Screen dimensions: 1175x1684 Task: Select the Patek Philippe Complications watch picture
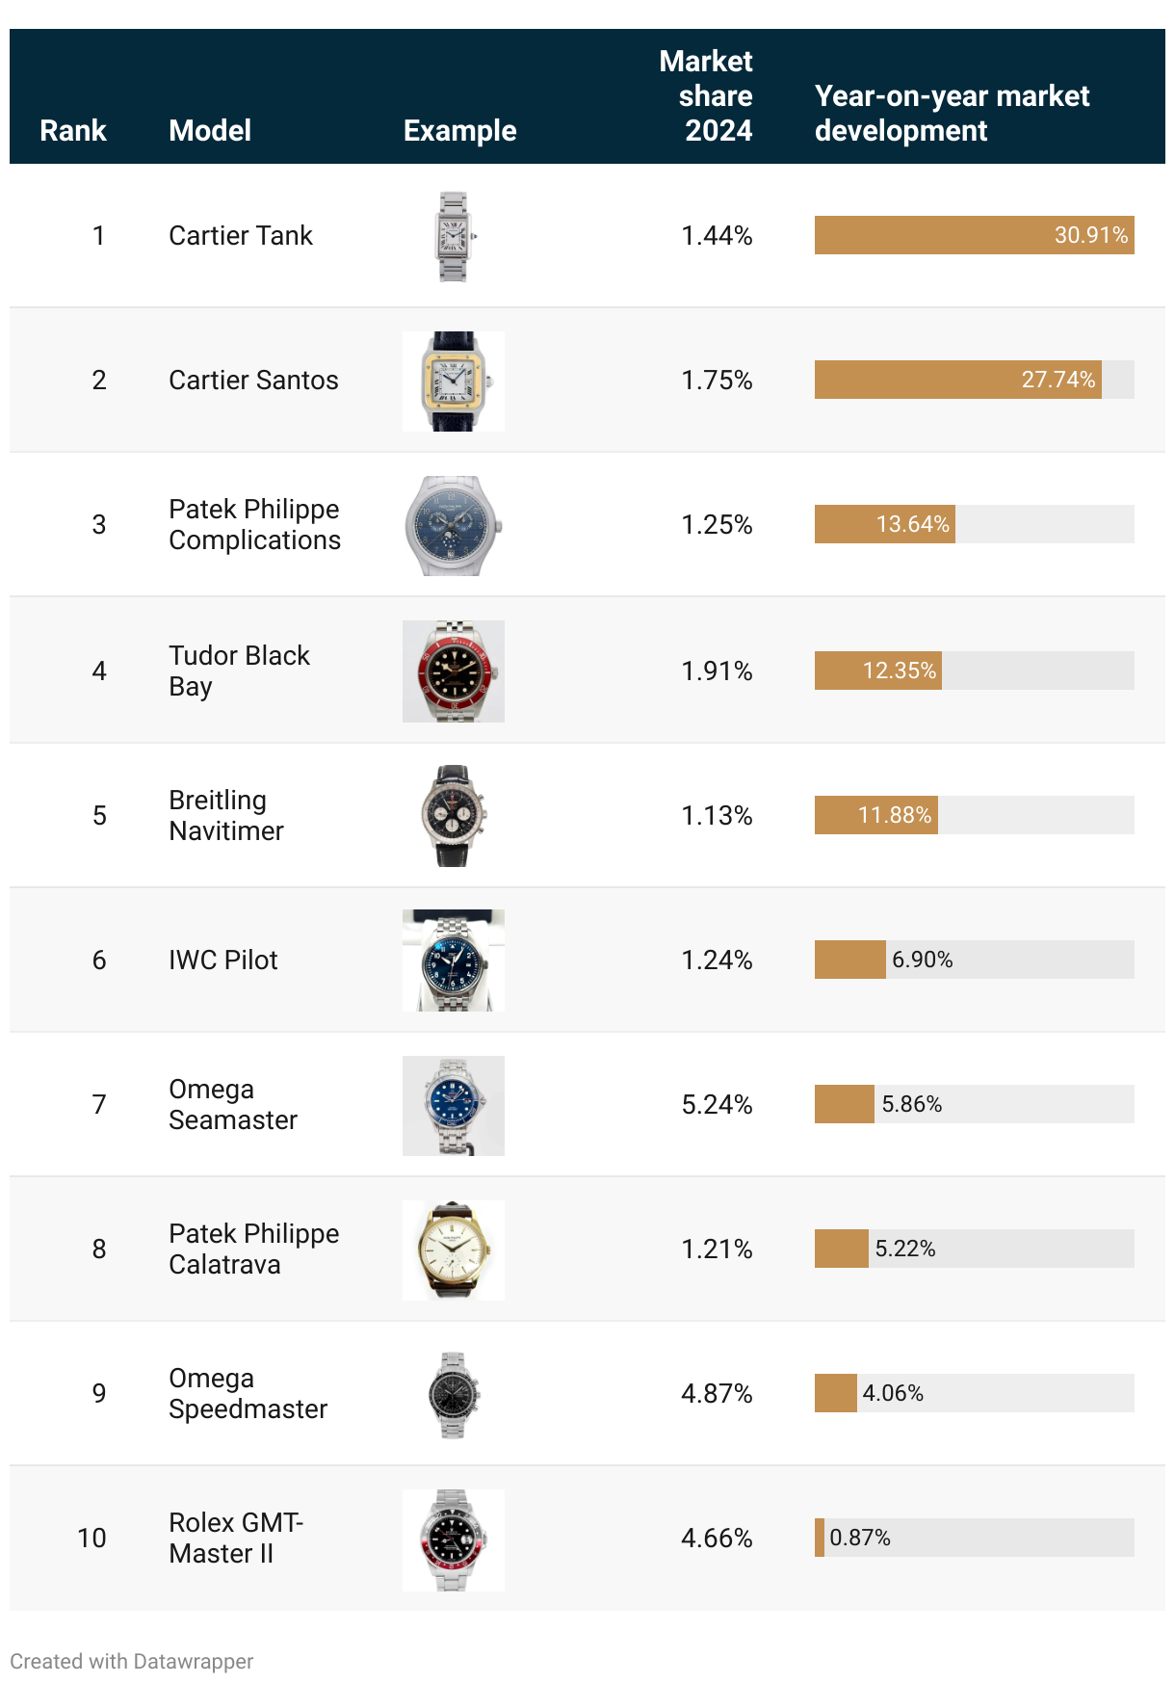coord(454,526)
